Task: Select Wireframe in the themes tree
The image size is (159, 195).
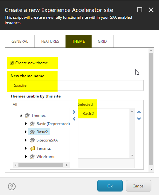Action: pyautogui.click(x=46, y=157)
